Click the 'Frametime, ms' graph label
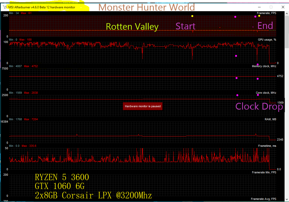This screenshot has width=289, height=202. click(267, 146)
